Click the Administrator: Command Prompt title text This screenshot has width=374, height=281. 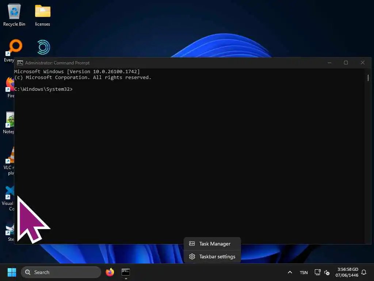tap(57, 63)
